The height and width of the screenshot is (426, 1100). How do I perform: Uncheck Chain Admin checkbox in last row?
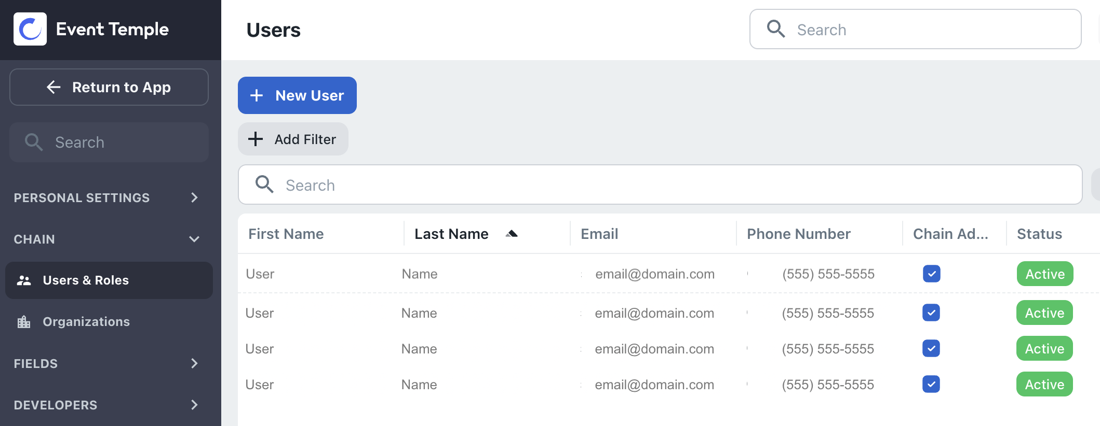pyautogui.click(x=931, y=384)
